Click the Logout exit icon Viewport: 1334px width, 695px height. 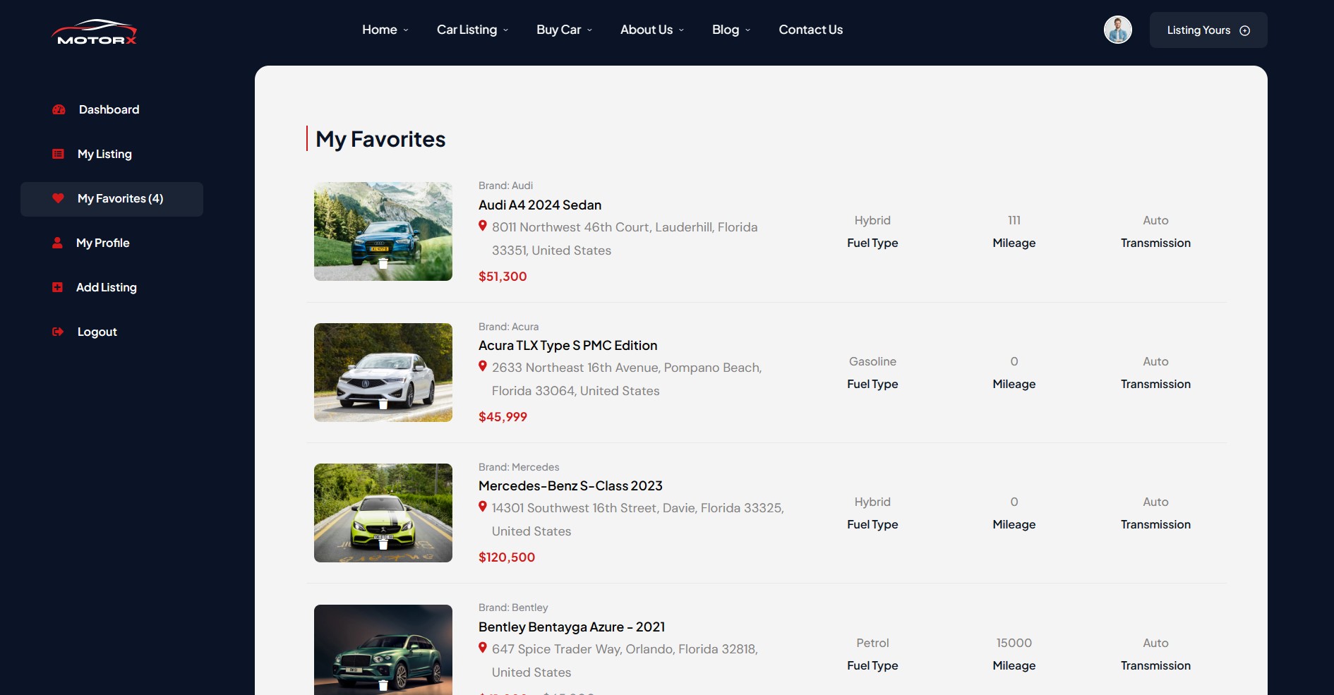[58, 332]
